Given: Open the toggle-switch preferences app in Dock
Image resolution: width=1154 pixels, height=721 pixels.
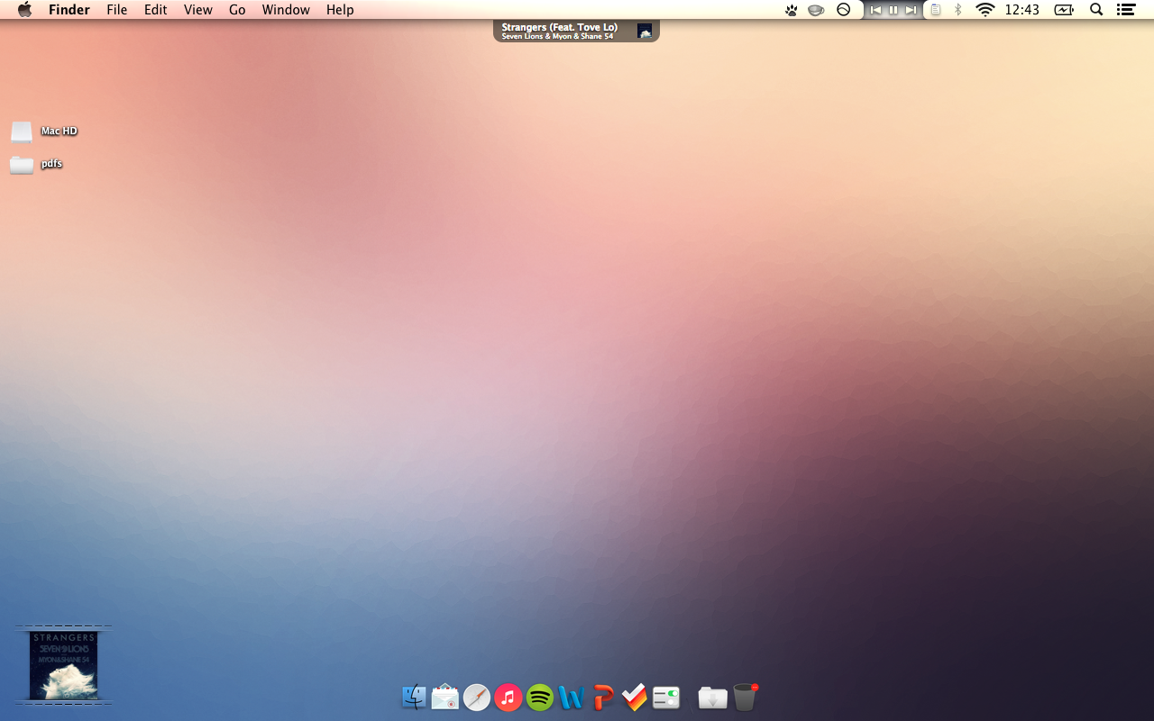Looking at the screenshot, I should (x=666, y=698).
